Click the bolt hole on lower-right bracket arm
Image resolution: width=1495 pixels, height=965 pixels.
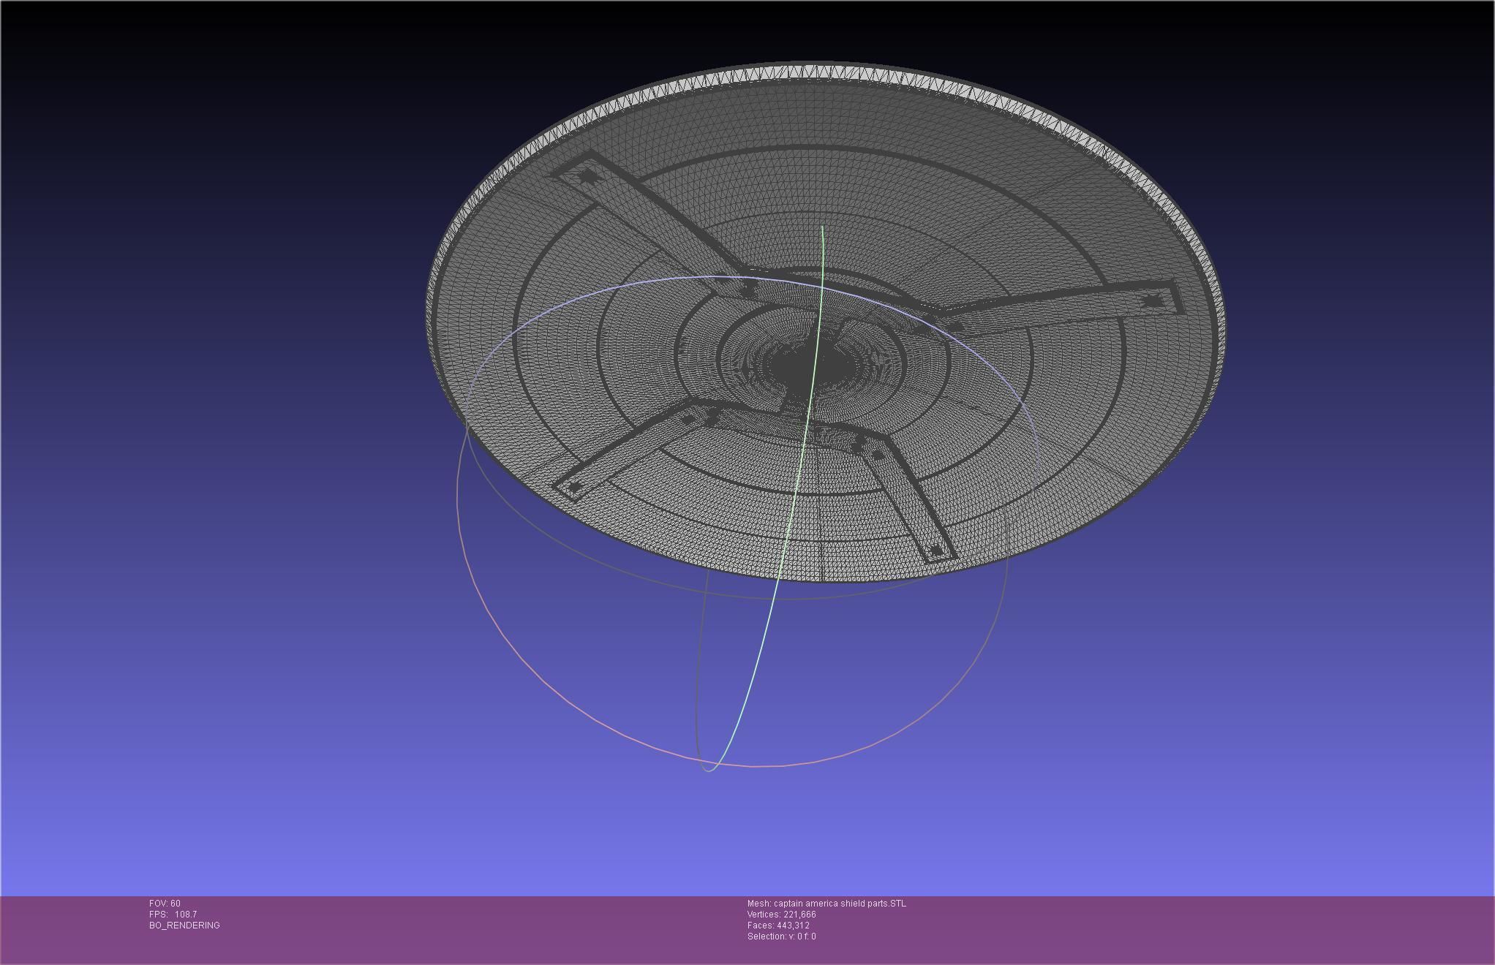936,550
